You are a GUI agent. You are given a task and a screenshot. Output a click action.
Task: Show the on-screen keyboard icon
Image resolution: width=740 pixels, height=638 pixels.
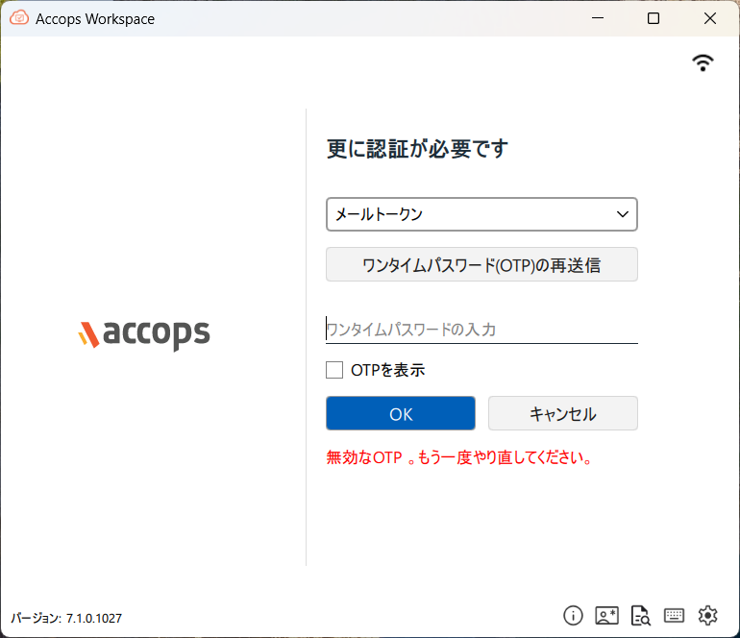674,615
